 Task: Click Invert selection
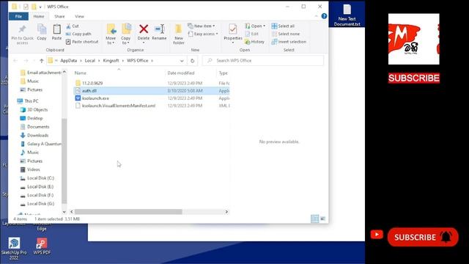pyautogui.click(x=289, y=42)
